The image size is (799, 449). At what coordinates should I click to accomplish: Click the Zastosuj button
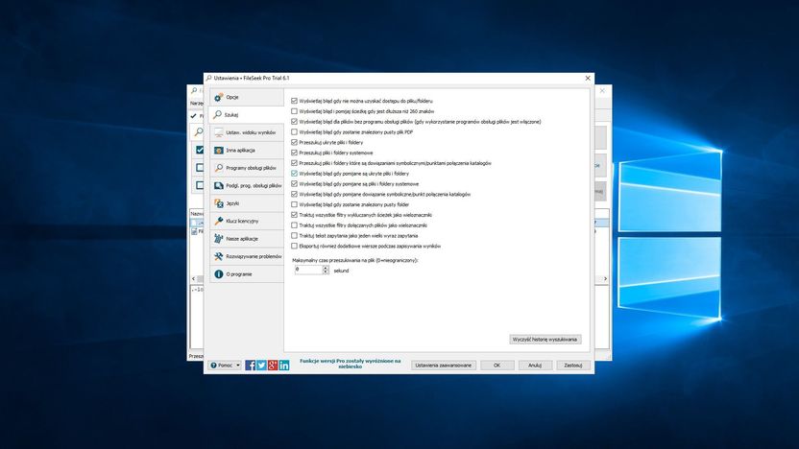coord(573,365)
